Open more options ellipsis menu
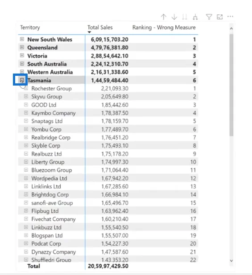Image resolution: width=252 pixels, height=275 pixels. (x=230, y=16)
